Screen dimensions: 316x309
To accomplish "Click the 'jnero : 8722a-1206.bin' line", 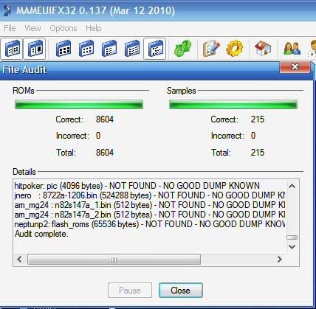I will 150,195.
